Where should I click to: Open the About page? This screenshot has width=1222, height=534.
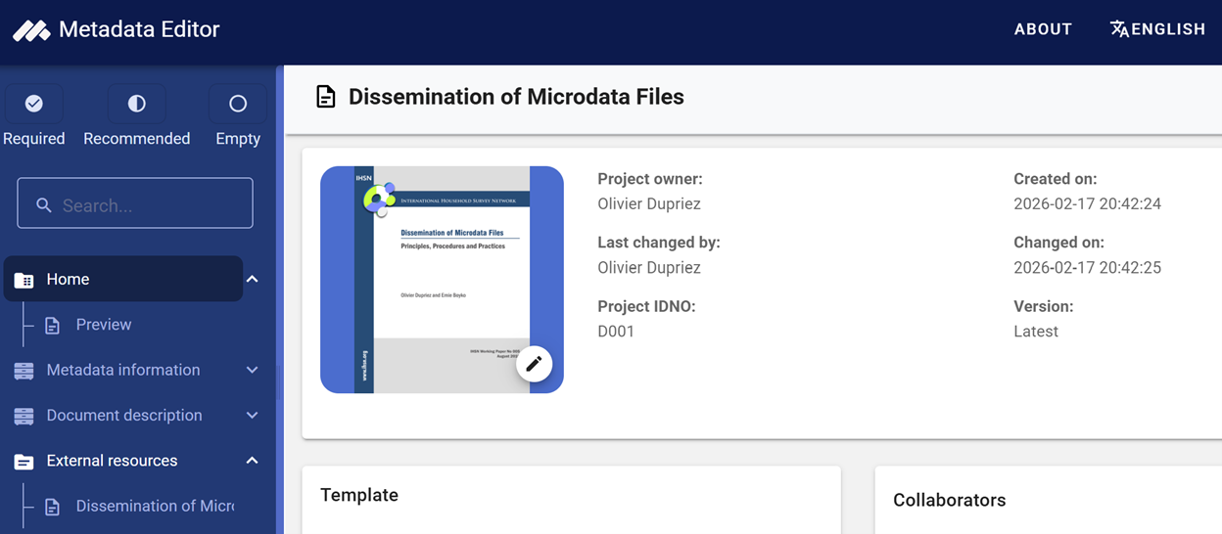tap(1043, 29)
